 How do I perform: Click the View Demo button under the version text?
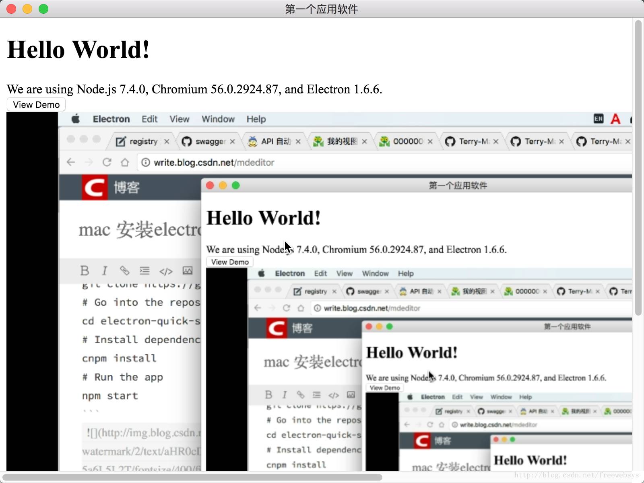(x=36, y=105)
